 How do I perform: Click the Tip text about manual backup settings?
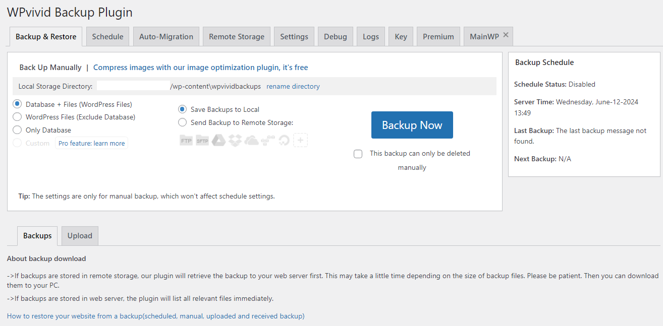click(x=147, y=196)
